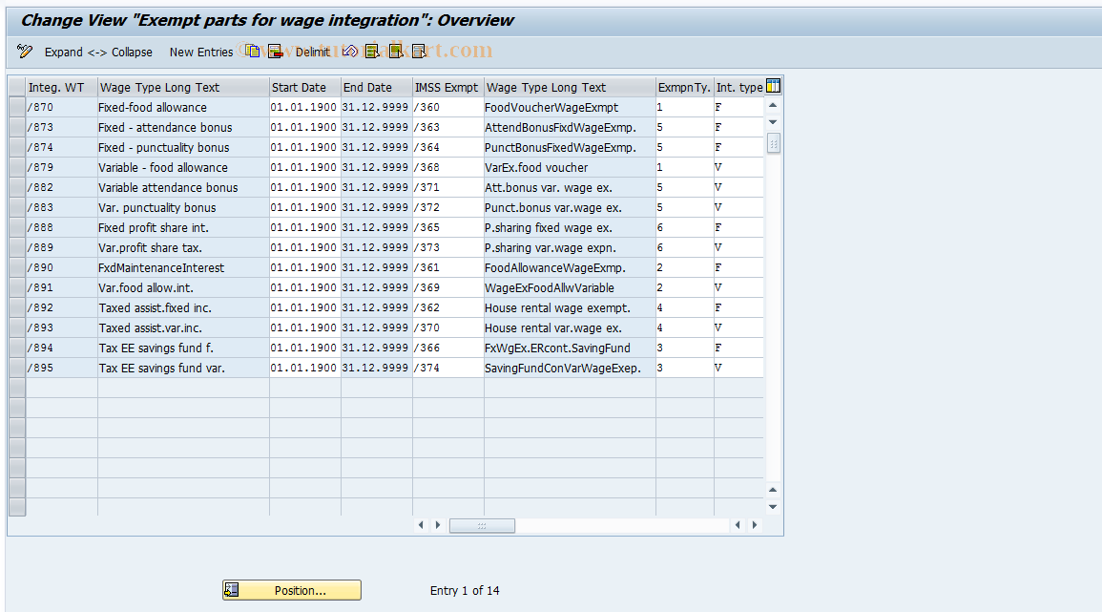Screen dimensions: 1102x612
Task: Select row for wage type /873
Action: coord(17,127)
